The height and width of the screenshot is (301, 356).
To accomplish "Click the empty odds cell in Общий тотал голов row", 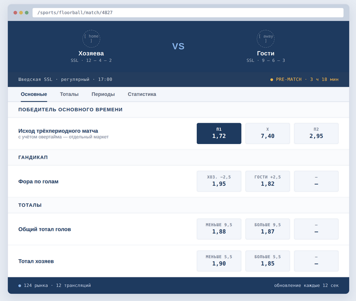I will (x=316, y=229).
